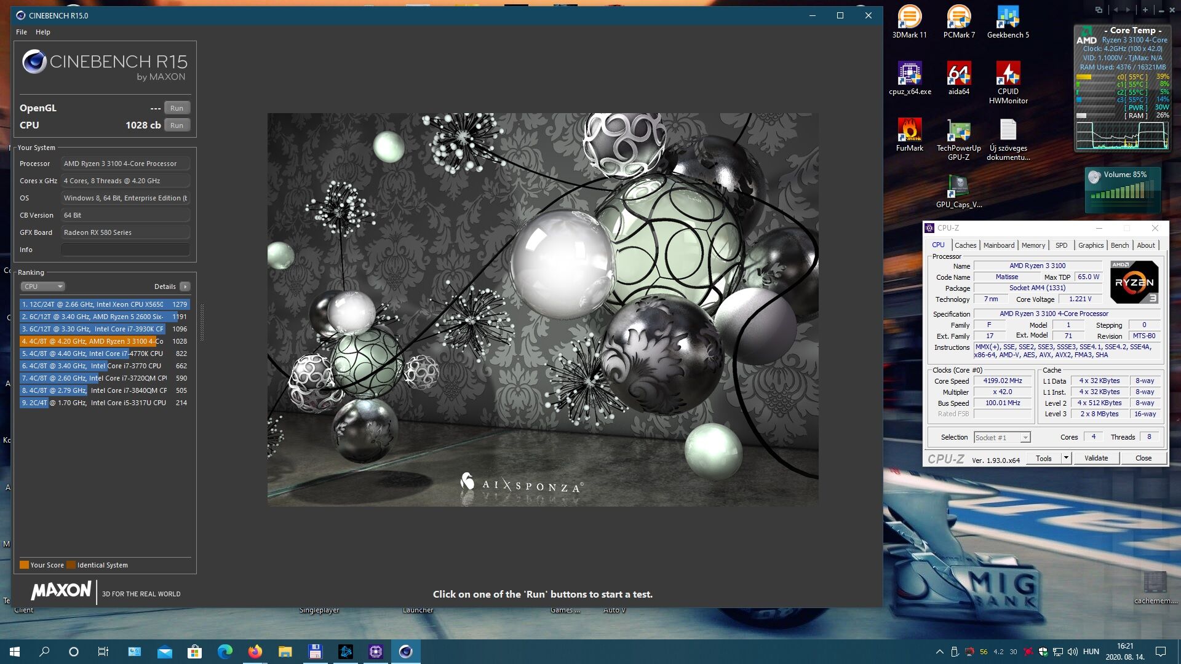
Task: Click the Close button in CPU-Z
Action: pos(1143,459)
